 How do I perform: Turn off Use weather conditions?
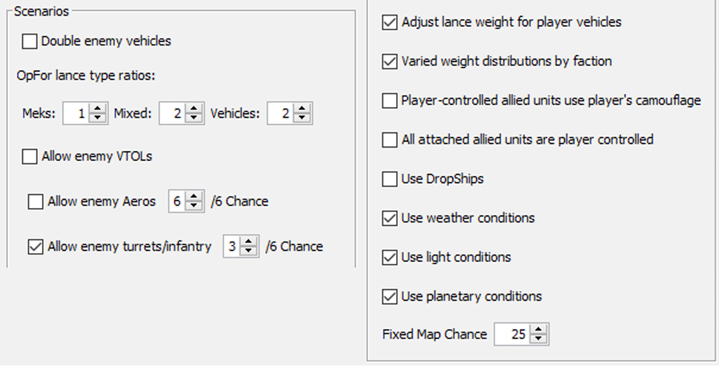coord(389,218)
